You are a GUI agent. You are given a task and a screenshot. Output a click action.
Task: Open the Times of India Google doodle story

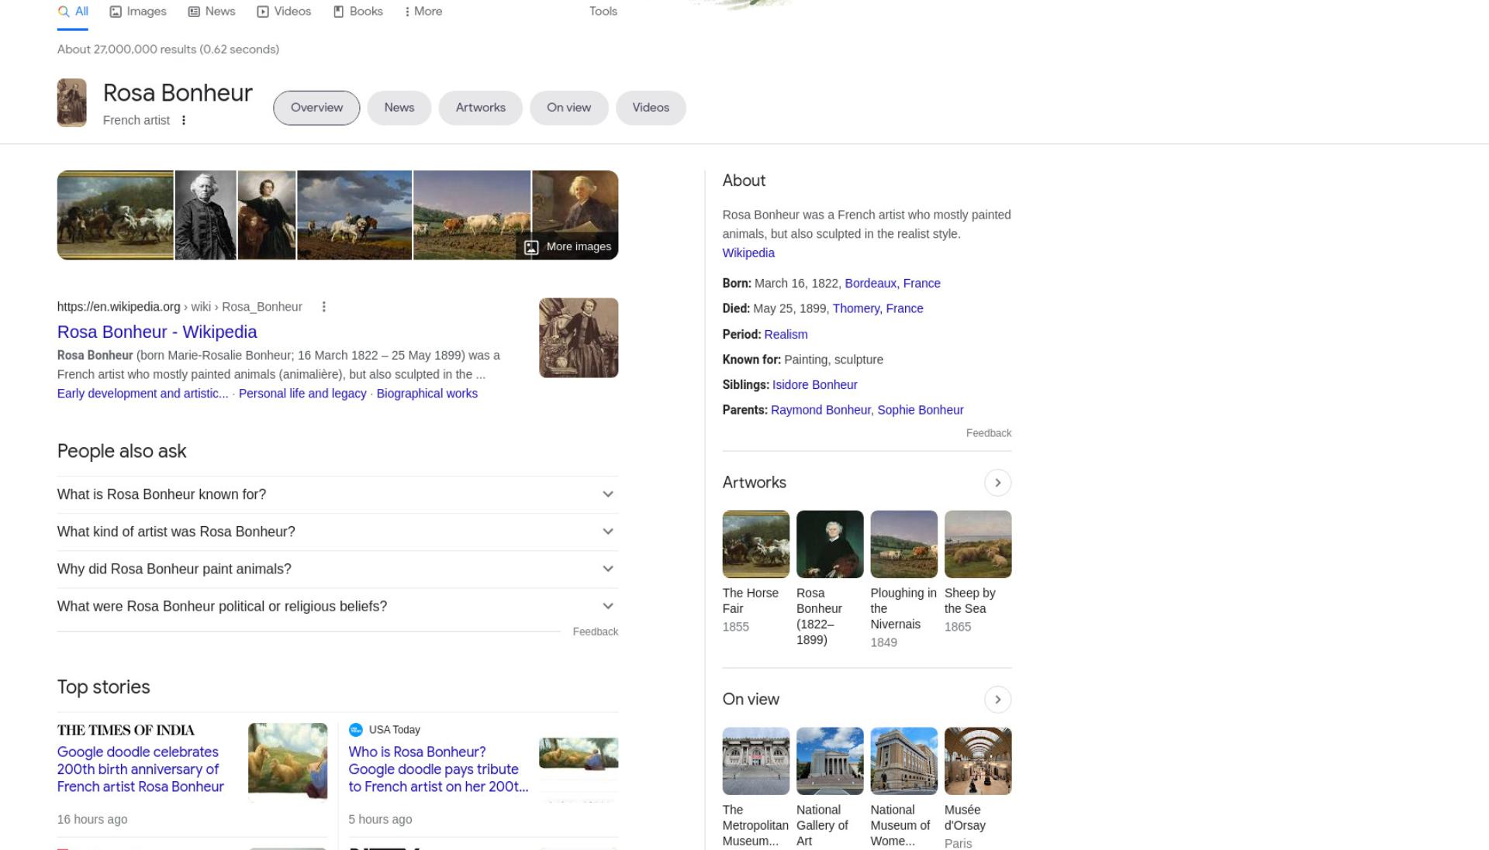pos(140,769)
